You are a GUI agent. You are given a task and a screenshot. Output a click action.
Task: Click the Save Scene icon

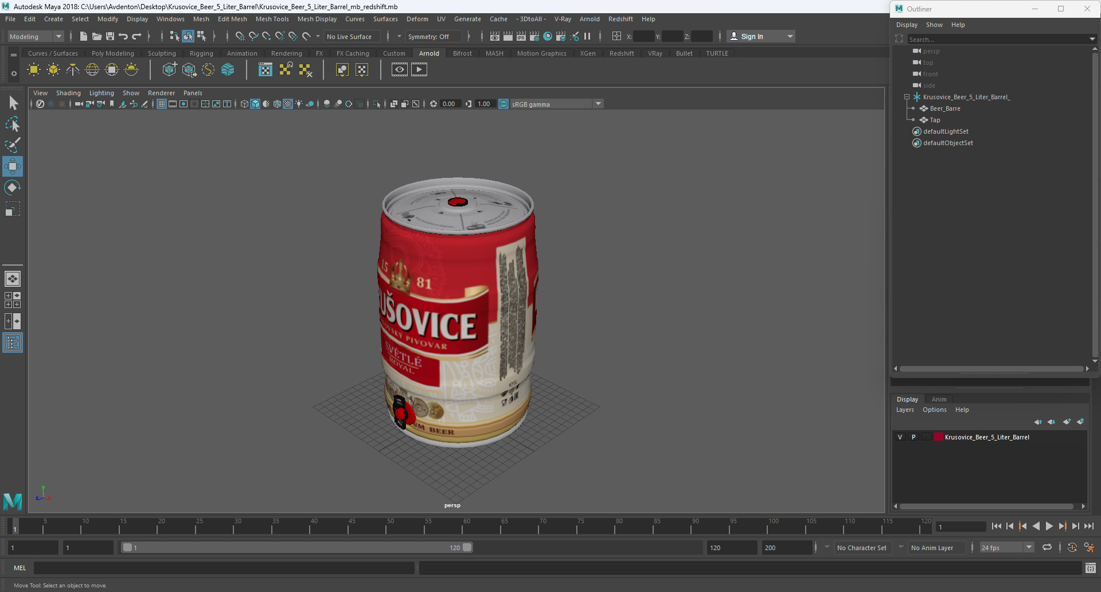pos(110,36)
